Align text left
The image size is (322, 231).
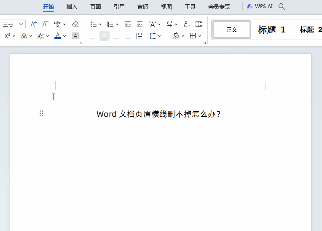click(x=92, y=36)
